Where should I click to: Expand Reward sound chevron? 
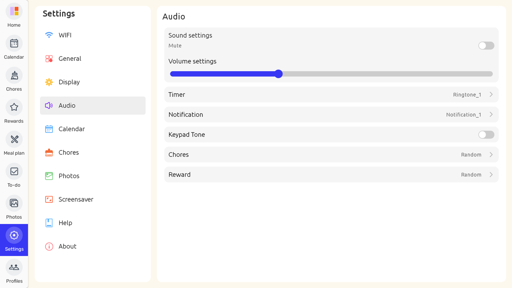[491, 175]
